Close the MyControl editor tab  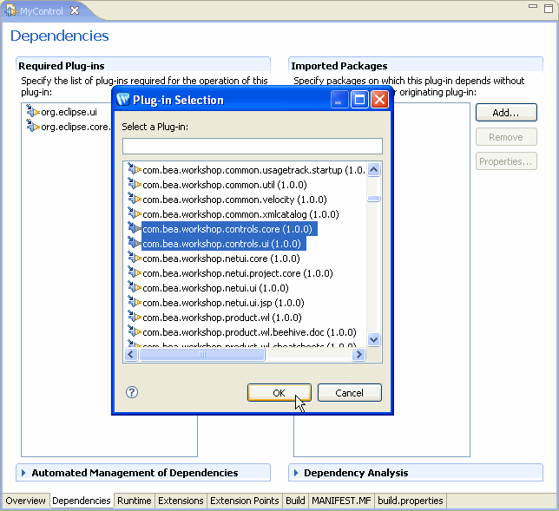point(75,10)
